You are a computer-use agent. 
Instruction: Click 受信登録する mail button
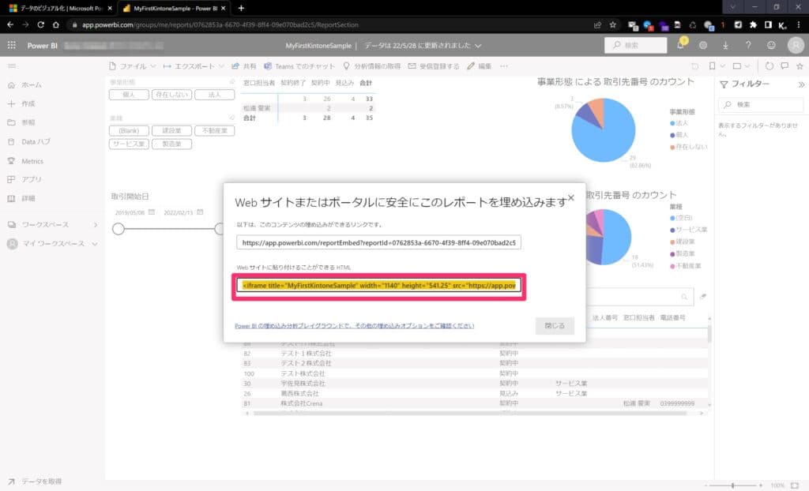click(434, 66)
